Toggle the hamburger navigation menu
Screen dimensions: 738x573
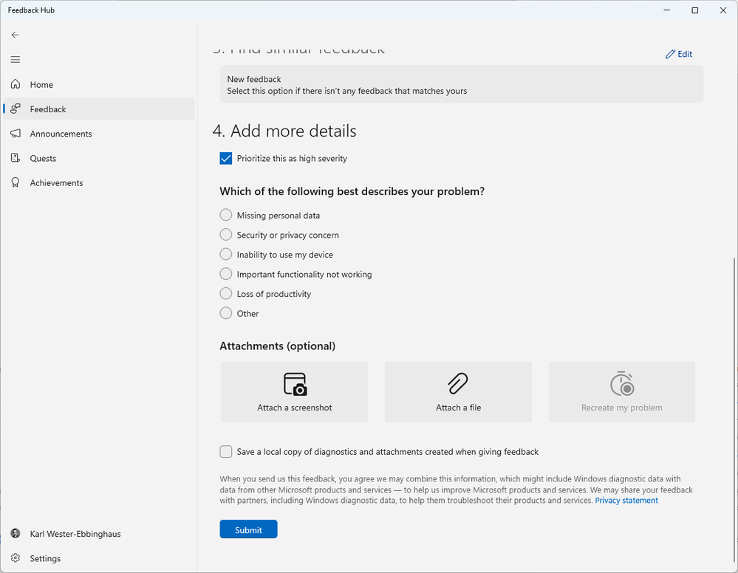tap(15, 59)
